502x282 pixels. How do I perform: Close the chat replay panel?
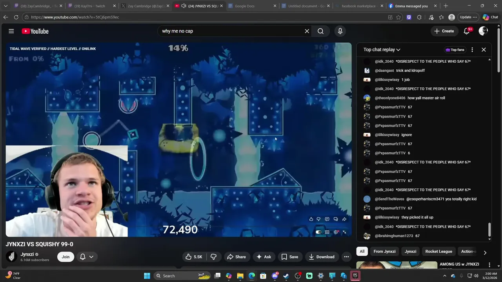[484, 50]
